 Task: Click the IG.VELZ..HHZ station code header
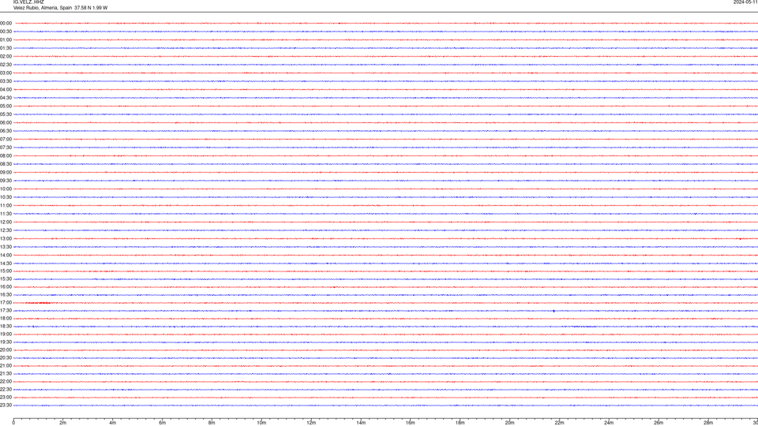pos(28,2)
